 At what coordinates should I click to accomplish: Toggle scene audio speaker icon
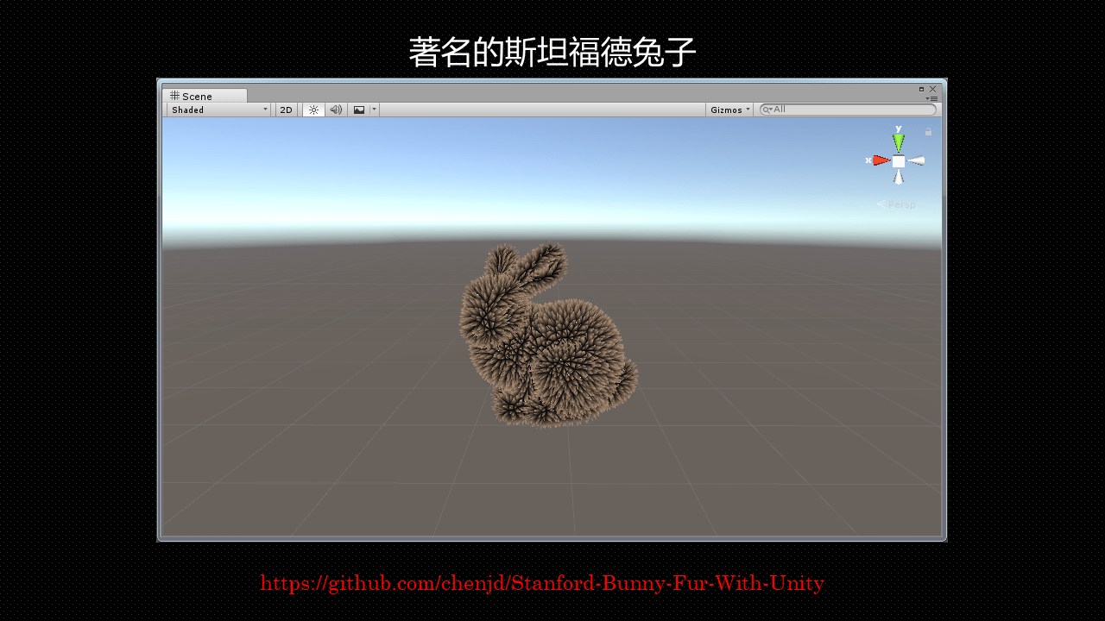point(336,110)
